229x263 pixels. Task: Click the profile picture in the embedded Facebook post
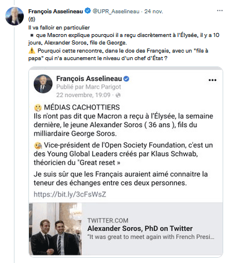[43, 84]
